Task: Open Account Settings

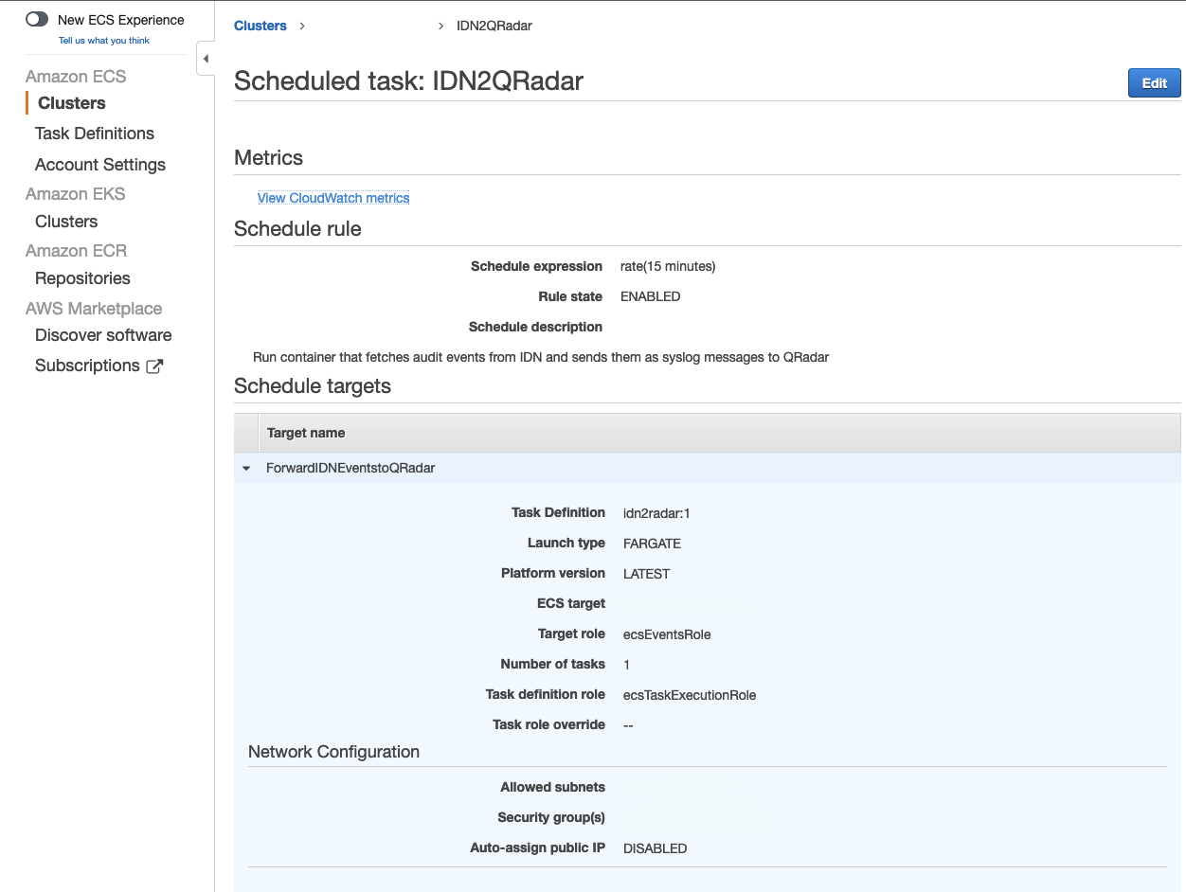Action: [100, 165]
